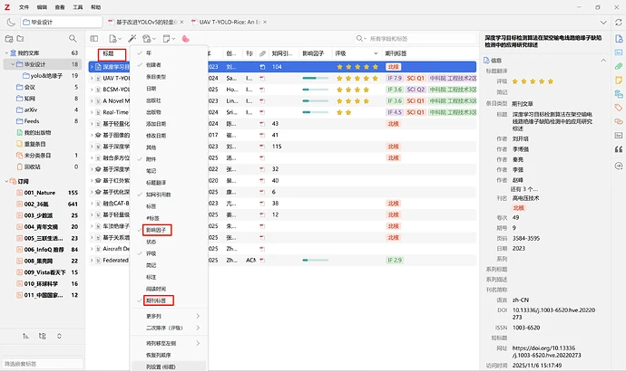
Task: Open the Notes icon in side rail
Action: click(619, 80)
